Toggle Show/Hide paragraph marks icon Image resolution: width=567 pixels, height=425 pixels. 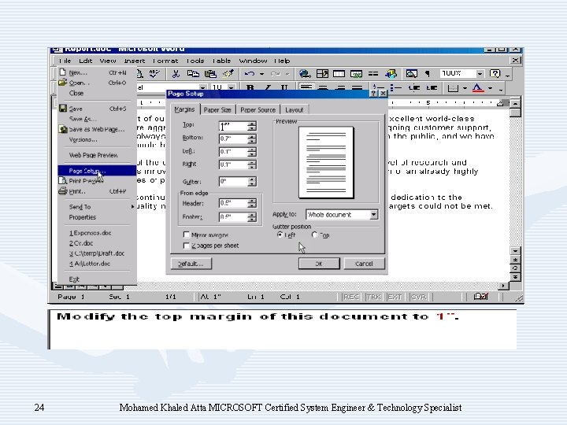coord(427,74)
